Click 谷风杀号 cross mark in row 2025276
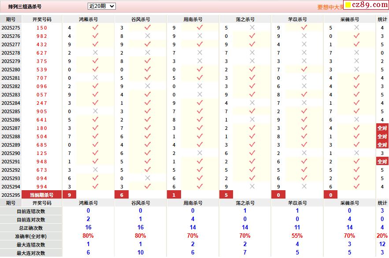Viewport: 389px width, 258px height. click(148, 36)
